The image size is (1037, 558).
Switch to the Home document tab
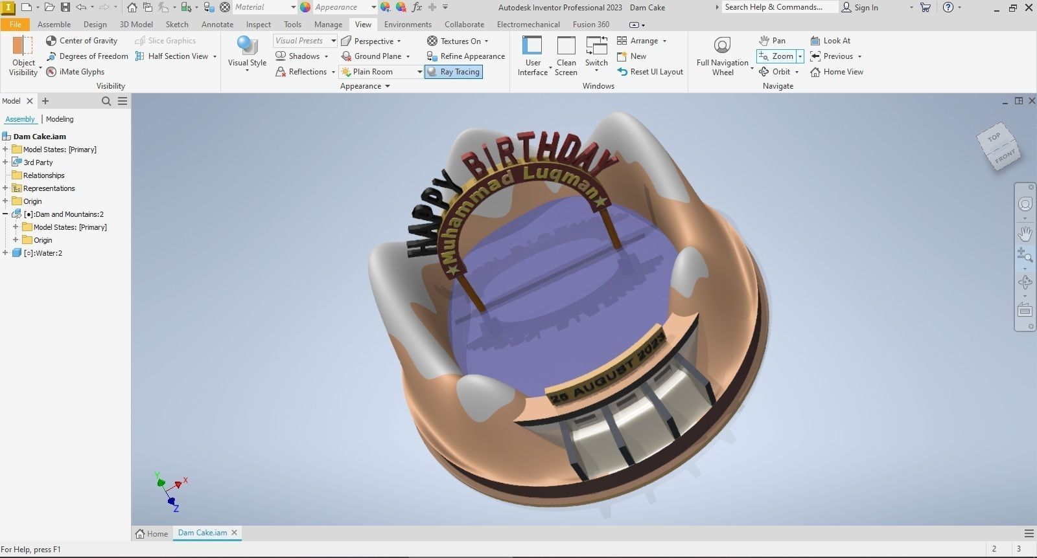pyautogui.click(x=152, y=533)
